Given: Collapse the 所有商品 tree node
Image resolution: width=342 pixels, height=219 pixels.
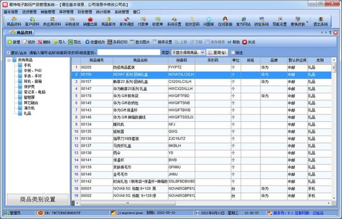Looking at the screenshot, I should (x=9, y=60).
